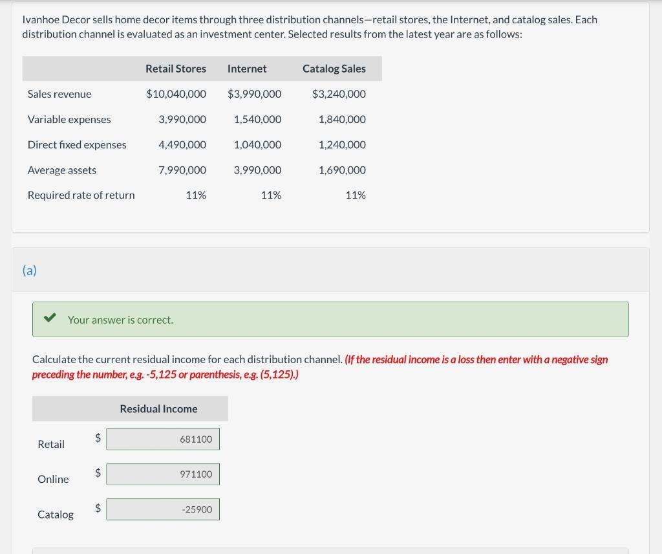662x554 pixels.
Task: Click the 1,840,000 variable expenses cell
Action: coord(342,119)
